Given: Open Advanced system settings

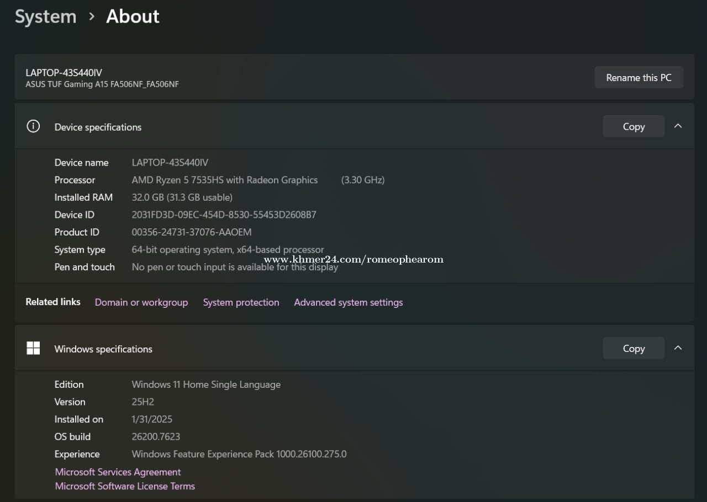Looking at the screenshot, I should coord(348,302).
